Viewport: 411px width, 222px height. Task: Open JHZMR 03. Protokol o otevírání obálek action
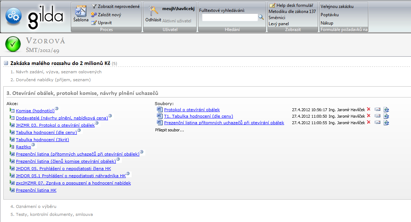coord(55,125)
